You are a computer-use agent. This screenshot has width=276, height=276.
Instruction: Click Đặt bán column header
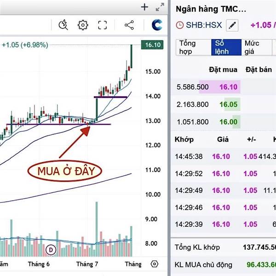[x=259, y=70]
